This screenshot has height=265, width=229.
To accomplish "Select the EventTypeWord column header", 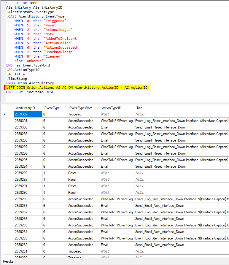I will [x=83, y=108].
